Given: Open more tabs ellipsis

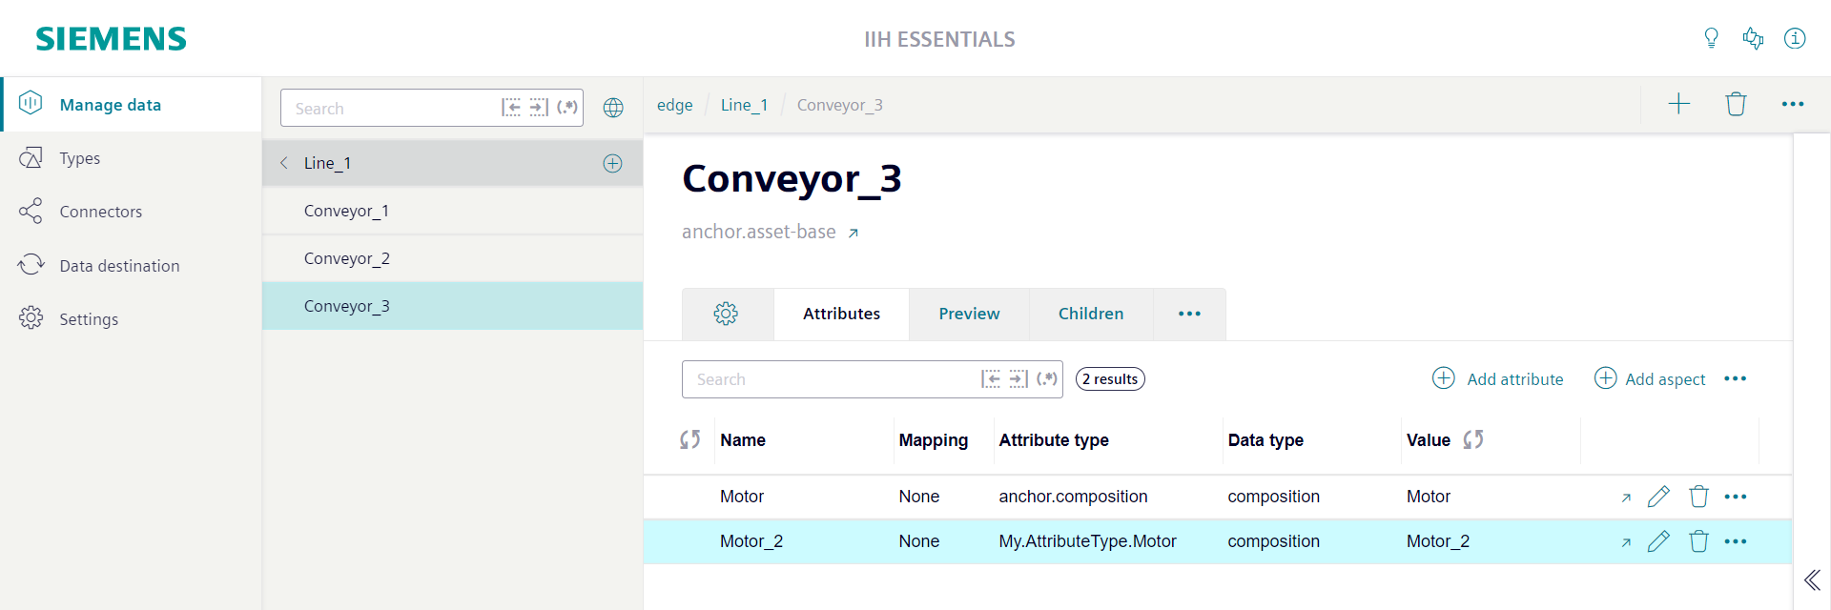Looking at the screenshot, I should click(x=1189, y=314).
